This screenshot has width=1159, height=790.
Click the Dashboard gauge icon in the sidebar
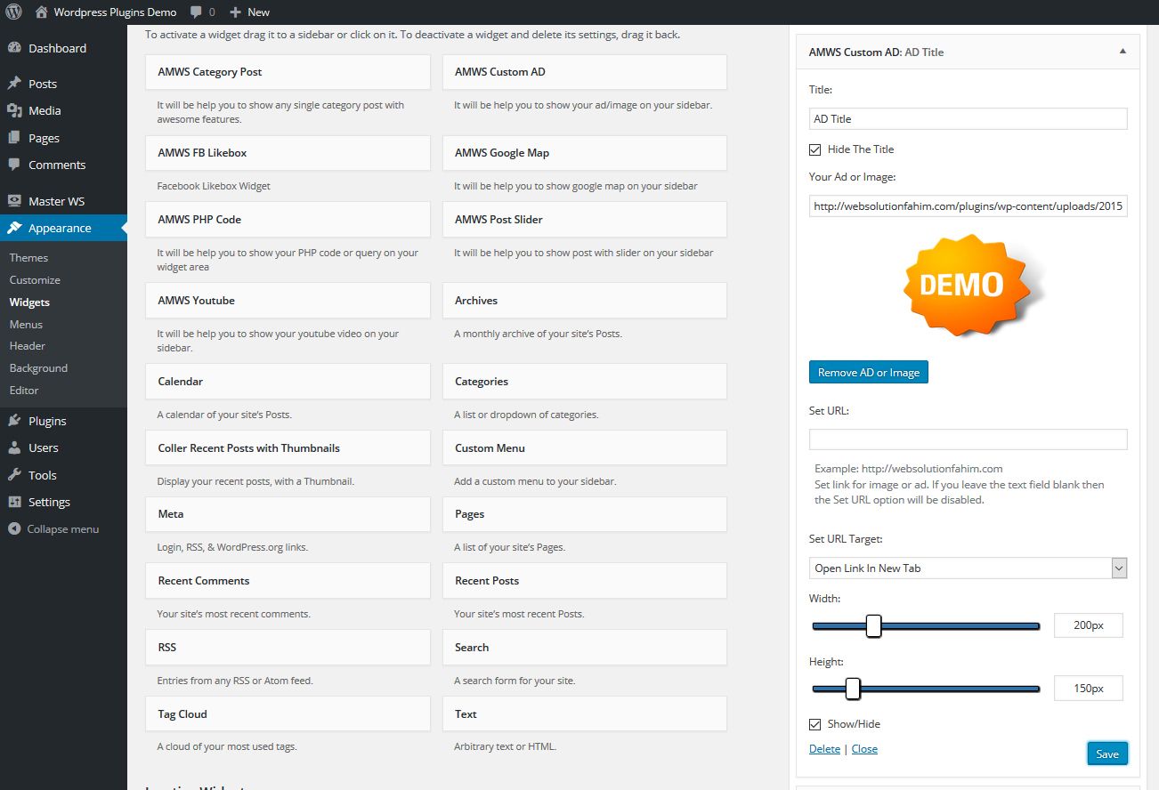[x=14, y=48]
